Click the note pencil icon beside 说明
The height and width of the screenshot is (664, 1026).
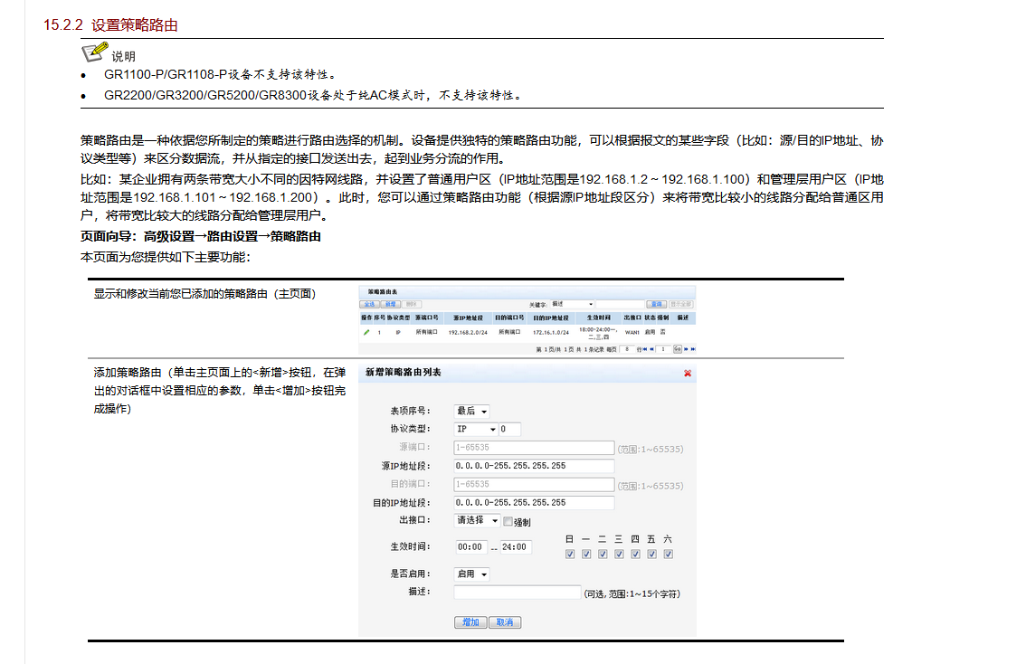pyautogui.click(x=95, y=52)
